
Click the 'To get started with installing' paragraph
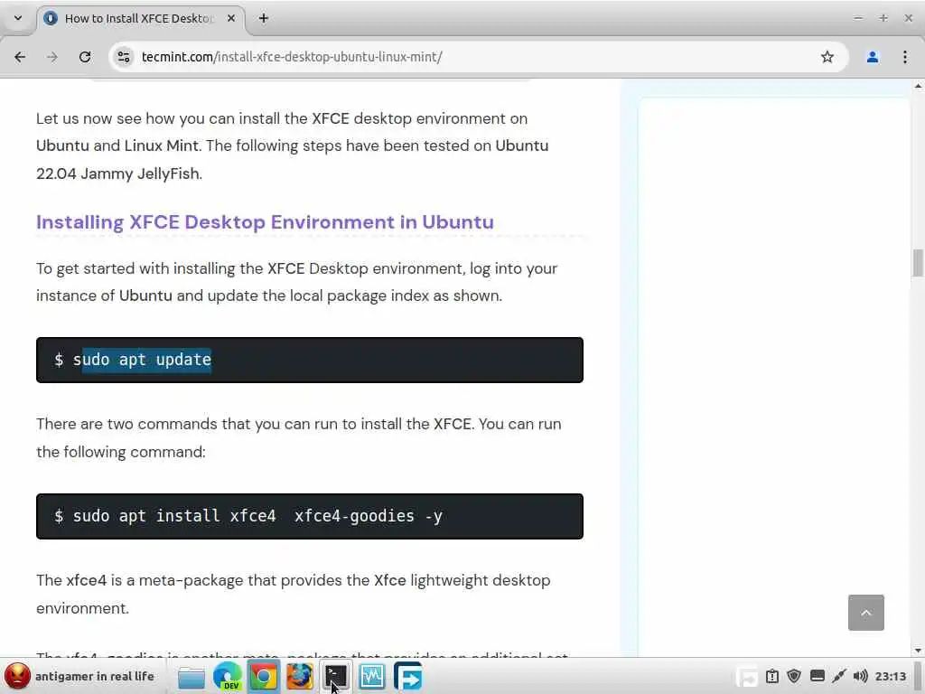296,282
